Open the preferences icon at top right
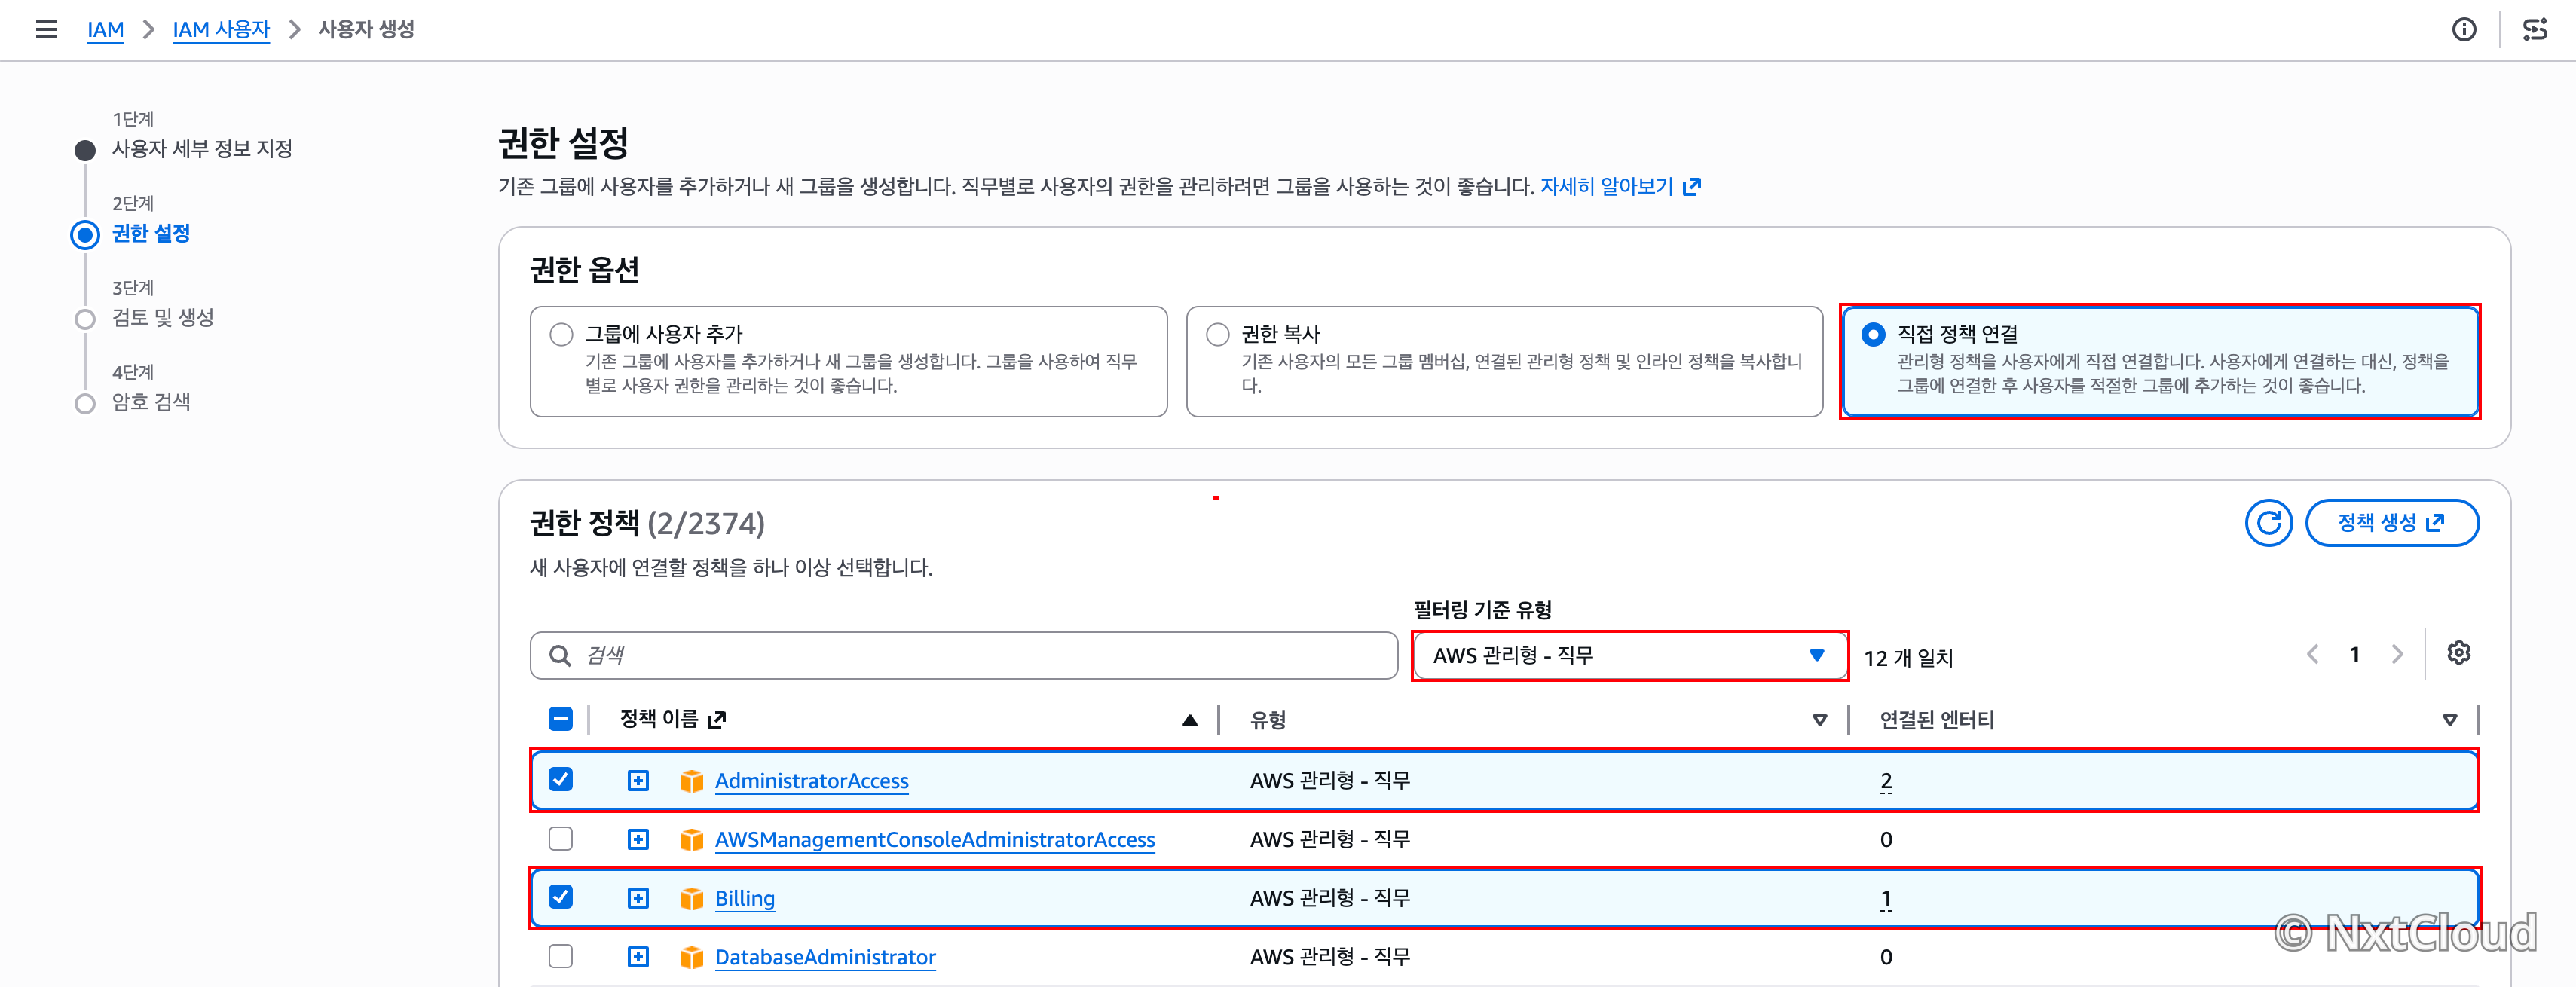 [x=2536, y=29]
